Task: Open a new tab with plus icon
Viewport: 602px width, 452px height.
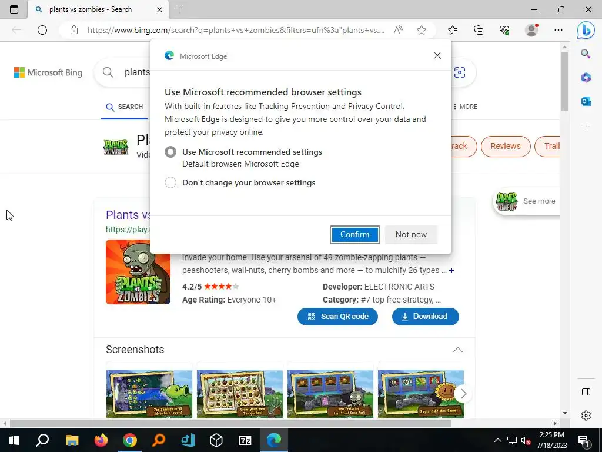Action: click(179, 9)
